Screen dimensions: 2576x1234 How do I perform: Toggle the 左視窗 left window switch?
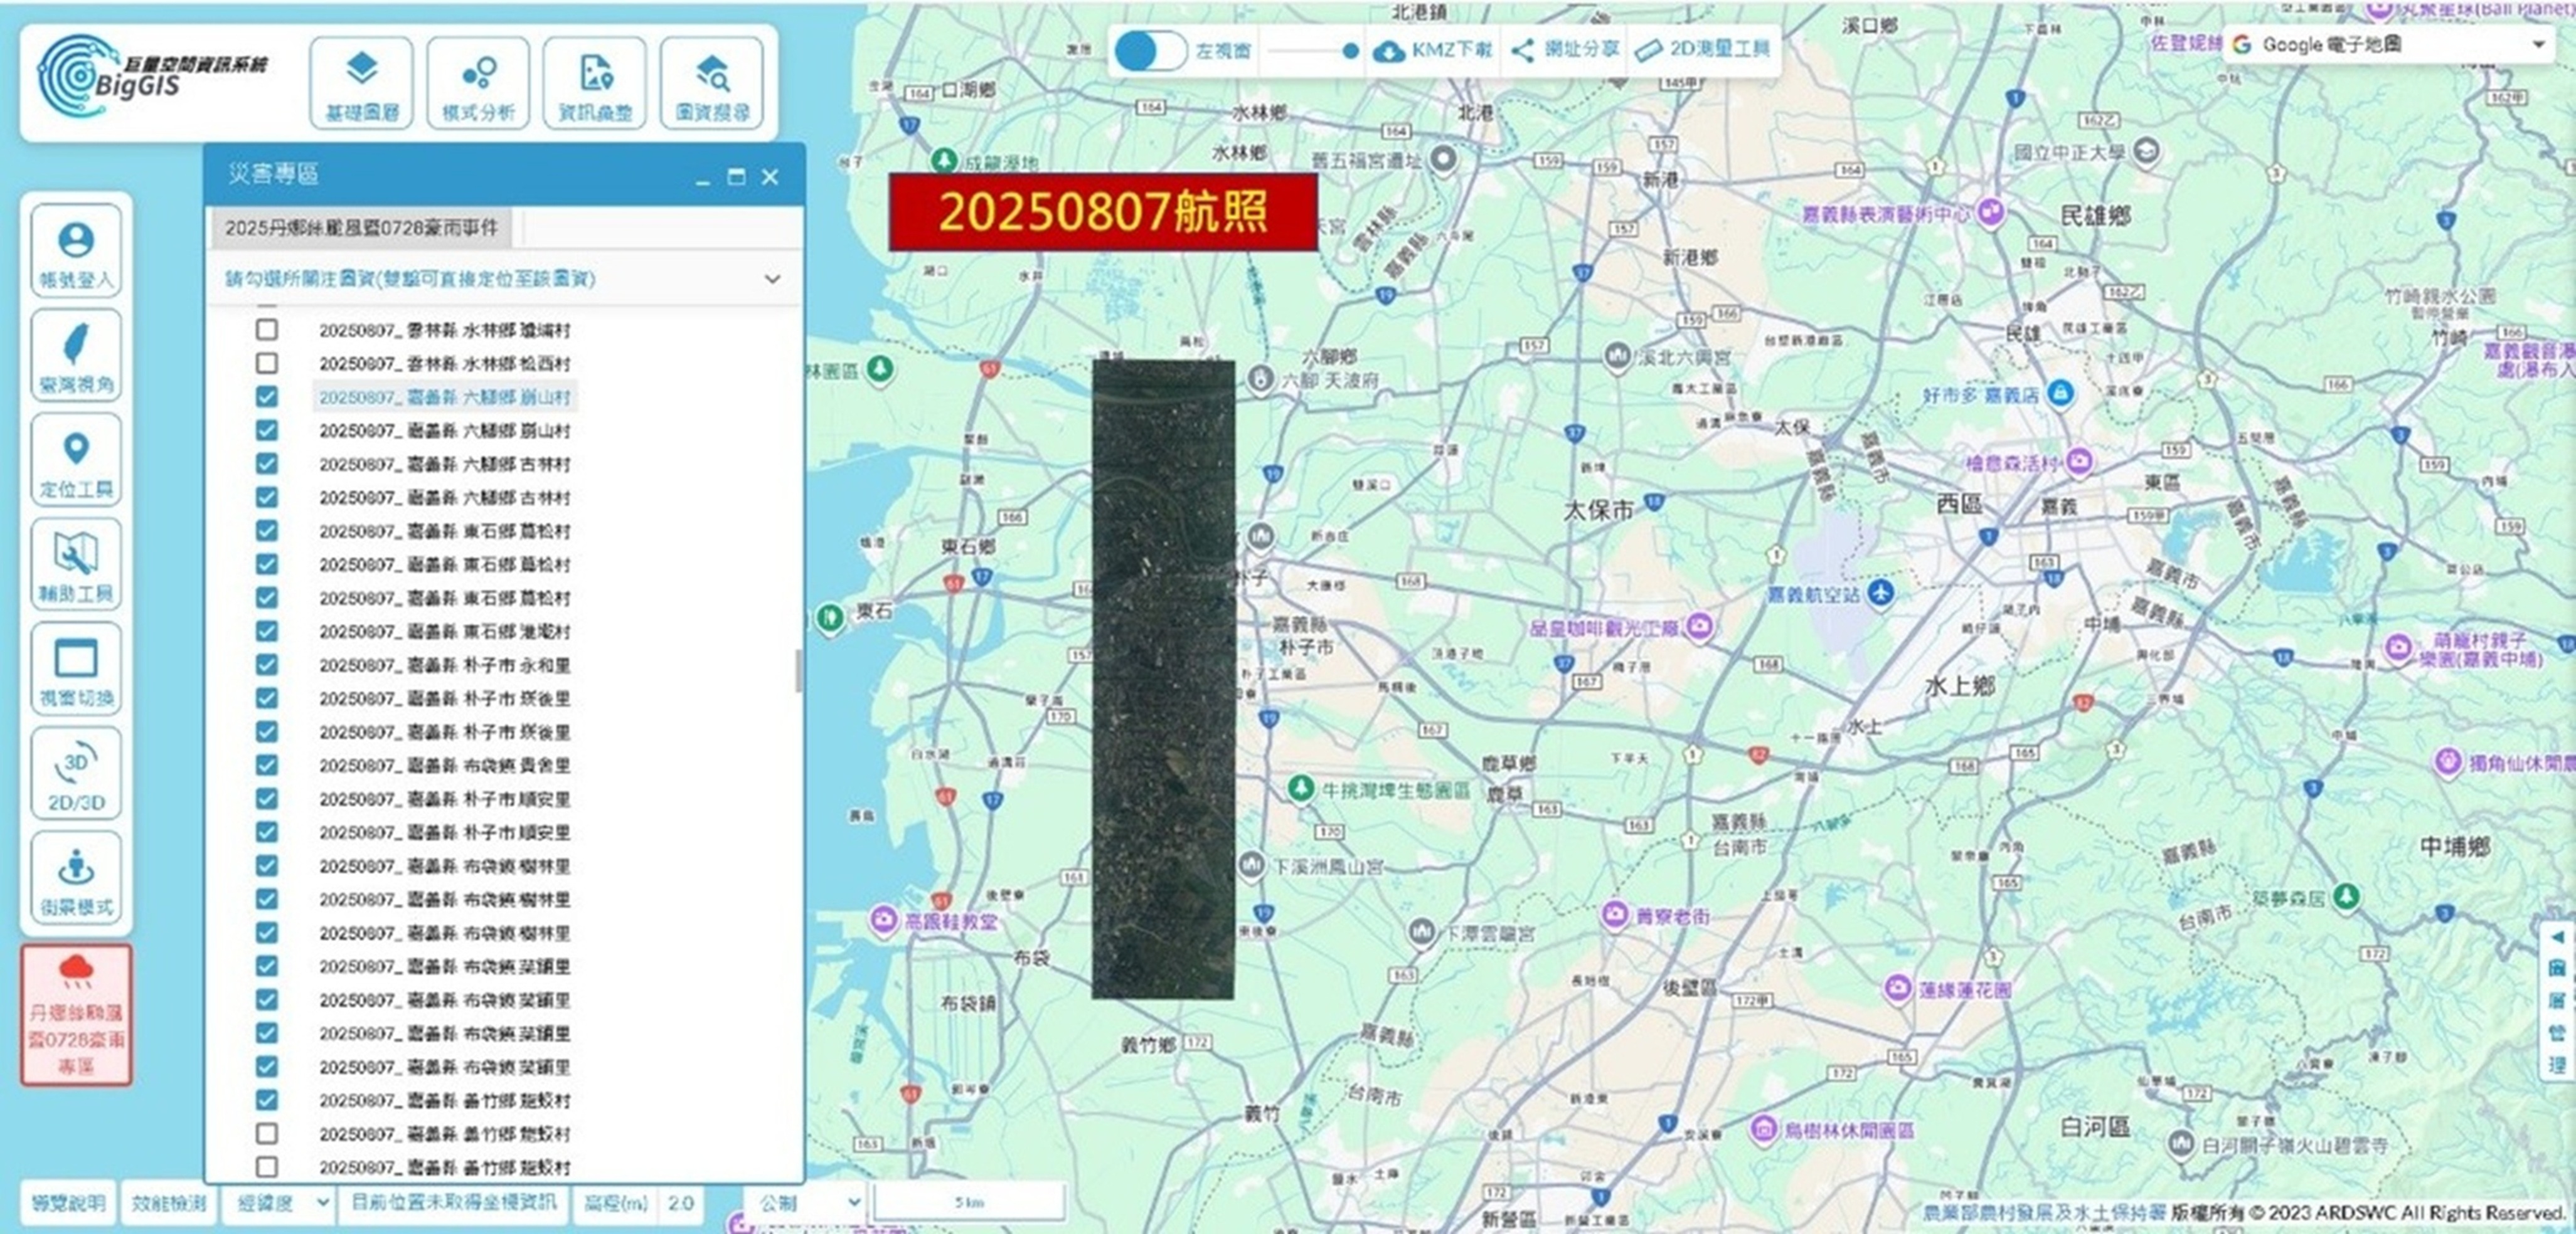[1150, 50]
